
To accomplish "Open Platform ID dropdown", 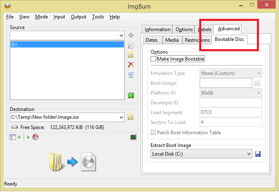I will 231,93.
